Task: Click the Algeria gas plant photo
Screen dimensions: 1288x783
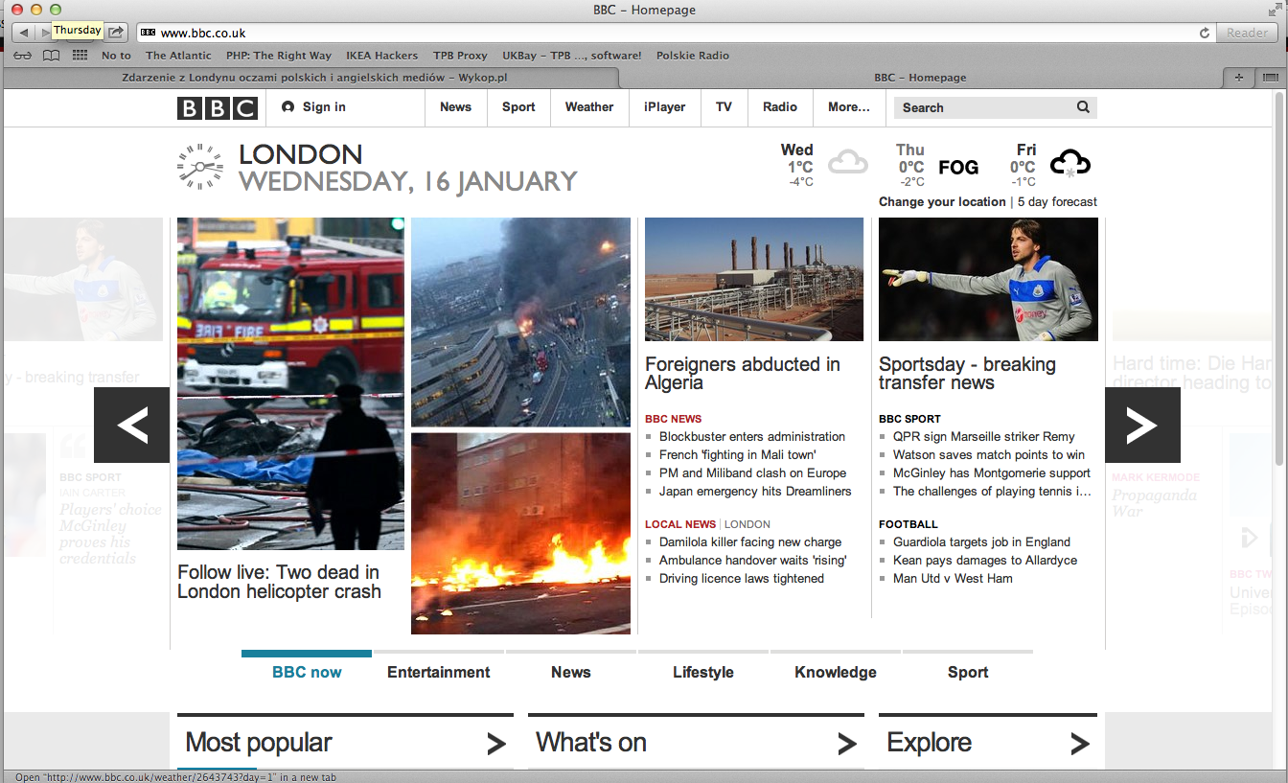Action: [x=754, y=279]
